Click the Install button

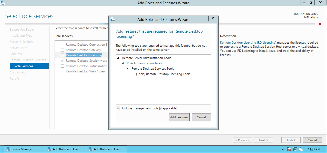pyautogui.click(x=291, y=140)
